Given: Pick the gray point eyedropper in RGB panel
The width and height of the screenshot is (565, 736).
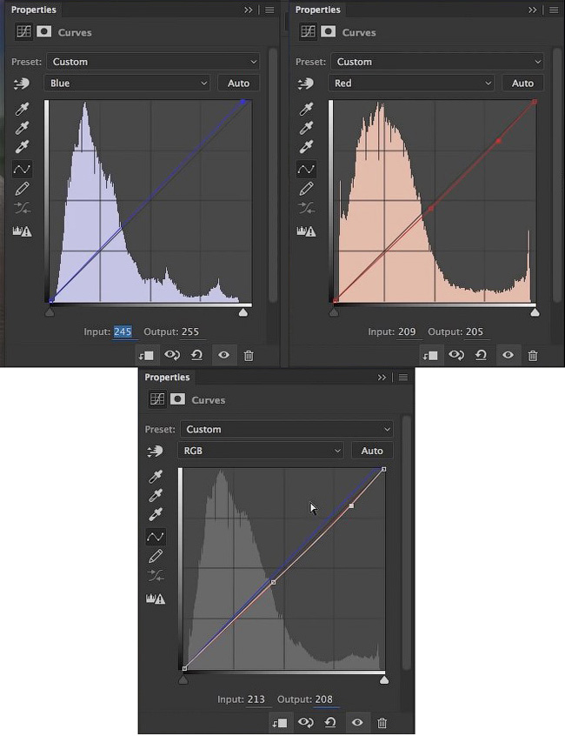Looking at the screenshot, I should click(156, 495).
